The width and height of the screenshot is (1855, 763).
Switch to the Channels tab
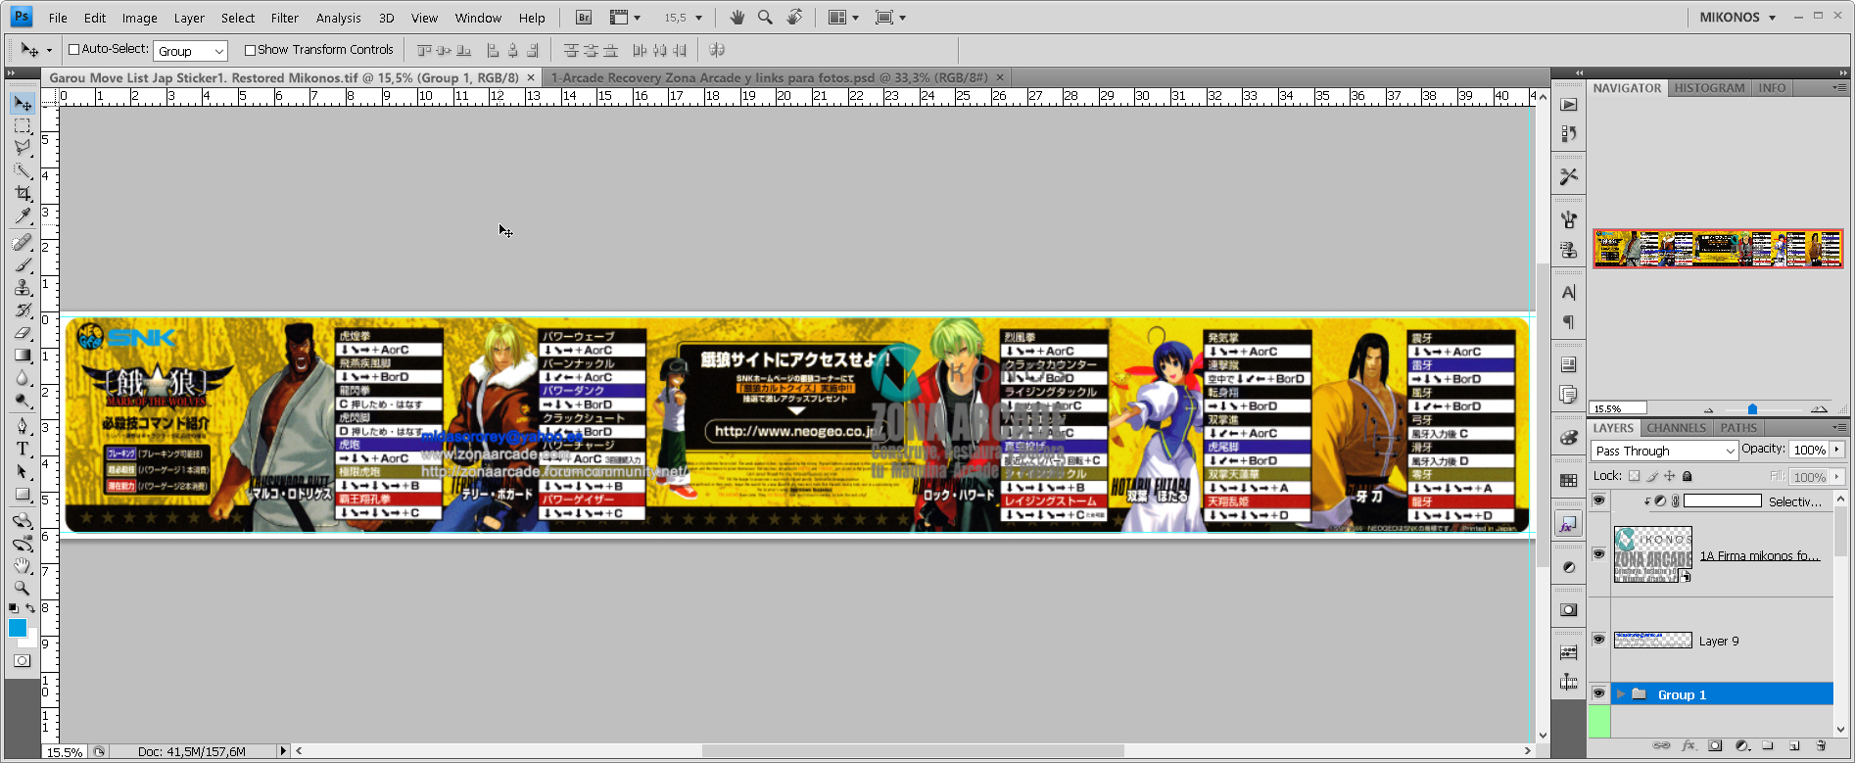pyautogui.click(x=1676, y=428)
